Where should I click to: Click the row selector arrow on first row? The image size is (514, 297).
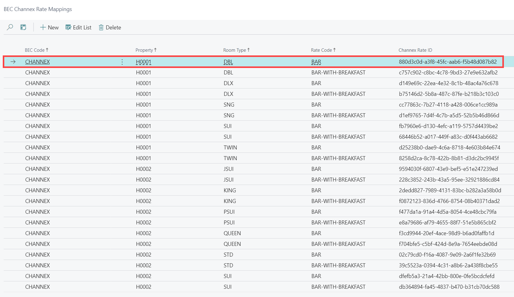coord(13,62)
